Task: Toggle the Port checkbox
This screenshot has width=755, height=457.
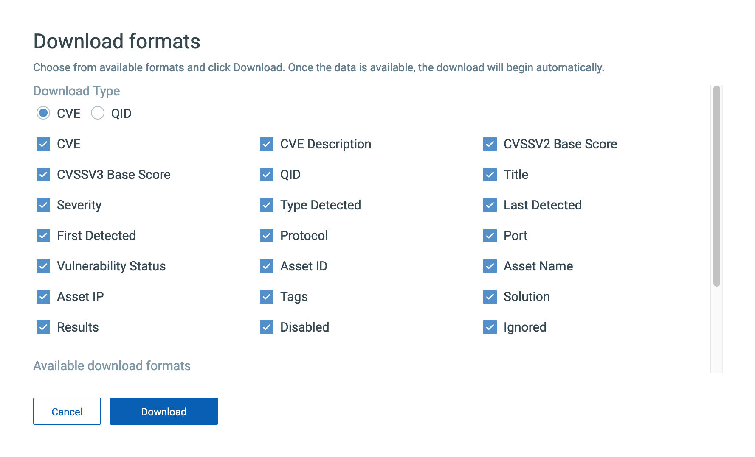Action: (x=490, y=236)
